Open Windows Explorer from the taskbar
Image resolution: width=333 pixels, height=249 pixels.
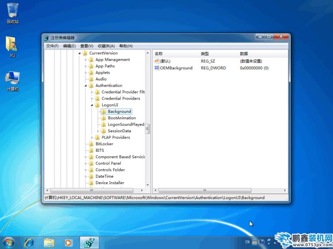tap(49, 243)
